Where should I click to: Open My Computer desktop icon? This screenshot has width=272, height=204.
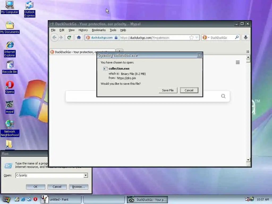10,7
